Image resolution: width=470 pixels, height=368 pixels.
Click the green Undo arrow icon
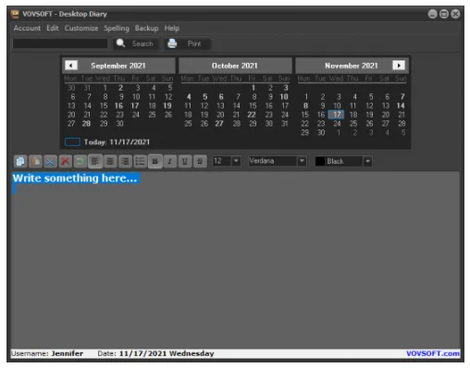[x=80, y=161]
